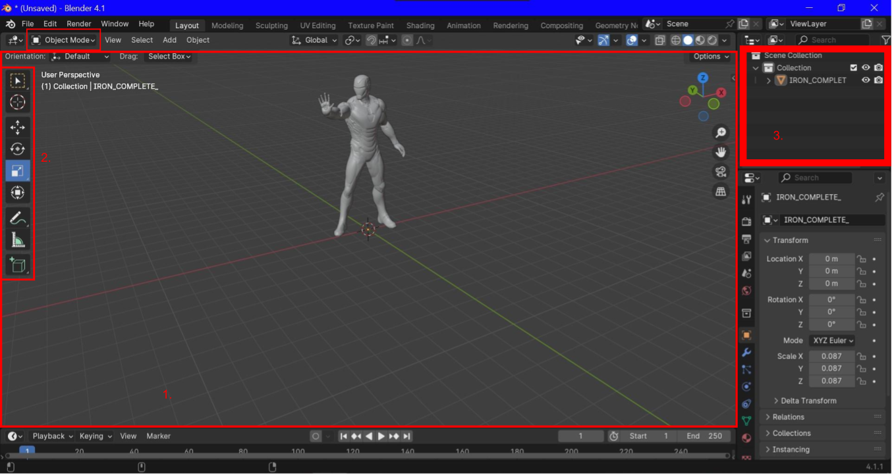Viewport: 892px width, 475px height.
Task: Open the Tool properties tab
Action: click(746, 200)
